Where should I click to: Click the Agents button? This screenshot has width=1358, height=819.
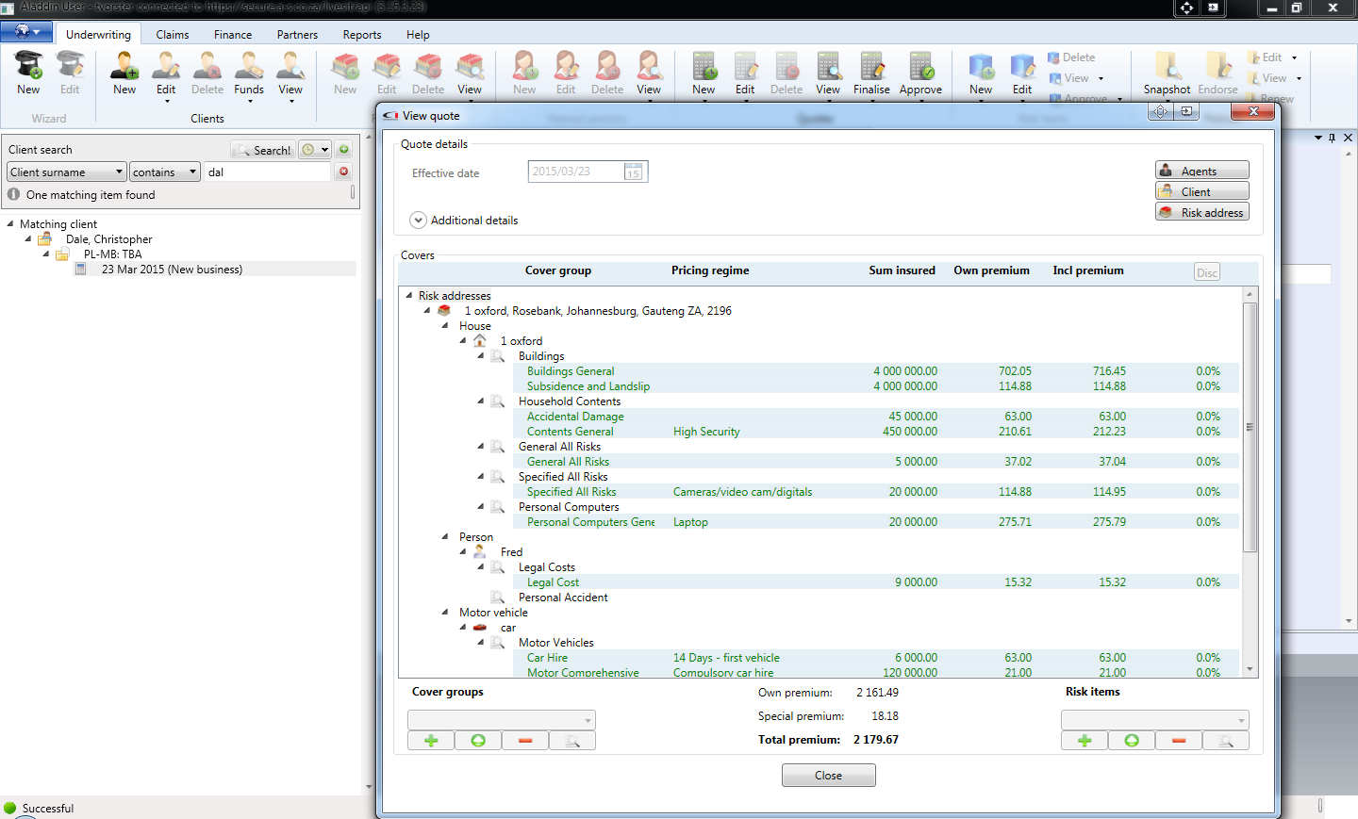pyautogui.click(x=1201, y=171)
